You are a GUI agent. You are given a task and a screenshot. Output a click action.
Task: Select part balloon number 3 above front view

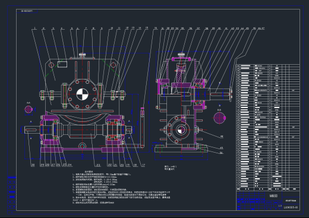(x=53, y=29)
